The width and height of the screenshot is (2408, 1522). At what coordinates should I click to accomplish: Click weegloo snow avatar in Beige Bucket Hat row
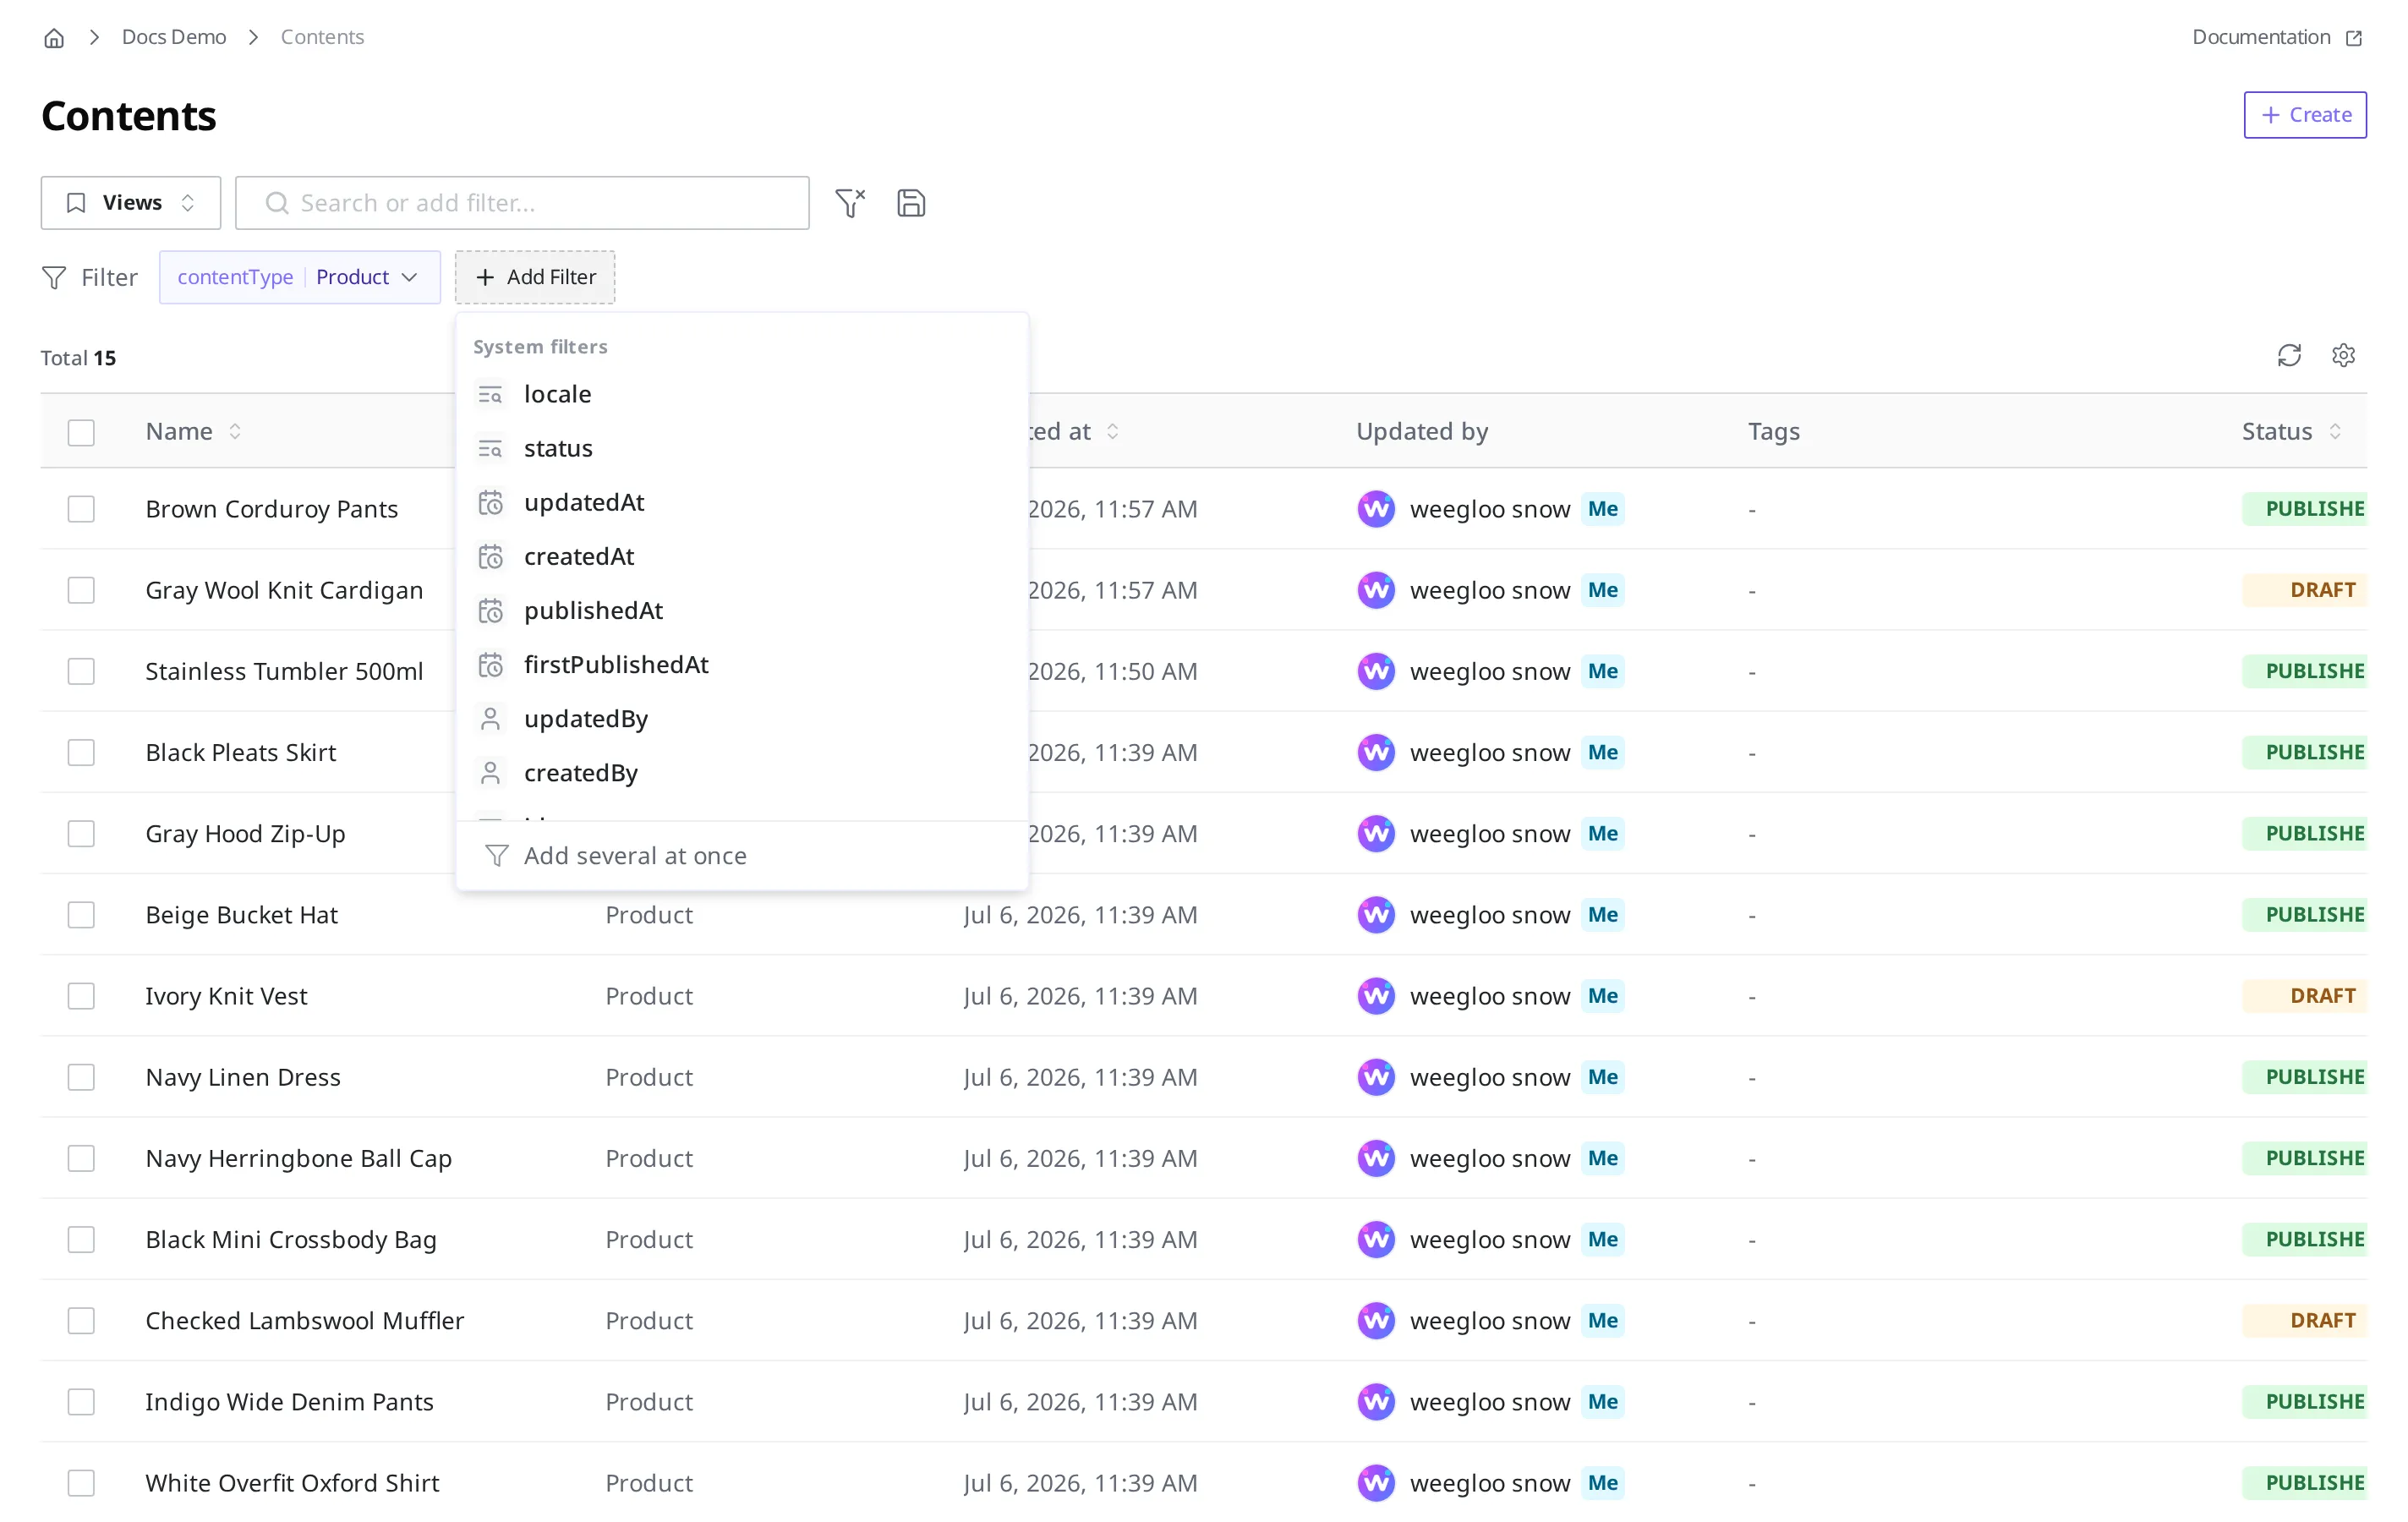pyautogui.click(x=1376, y=915)
